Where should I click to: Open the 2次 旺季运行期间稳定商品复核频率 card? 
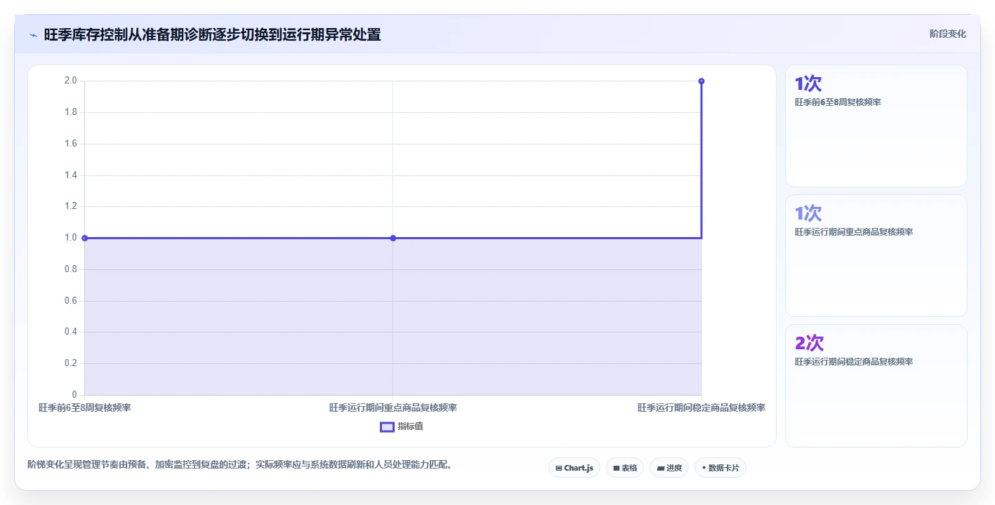click(876, 386)
